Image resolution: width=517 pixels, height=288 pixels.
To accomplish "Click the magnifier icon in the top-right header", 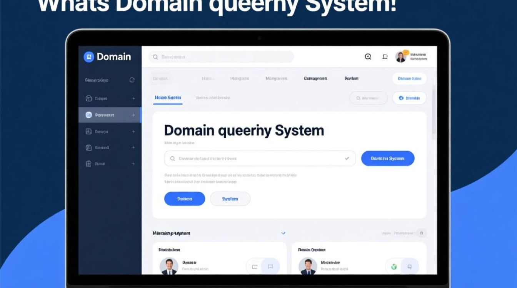I will pyautogui.click(x=368, y=57).
